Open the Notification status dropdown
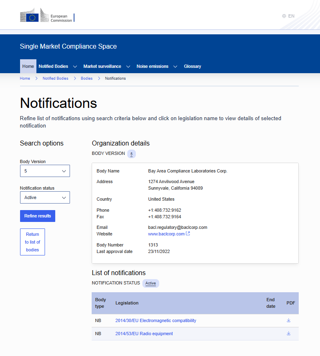This screenshot has width=320, height=356. (45, 197)
